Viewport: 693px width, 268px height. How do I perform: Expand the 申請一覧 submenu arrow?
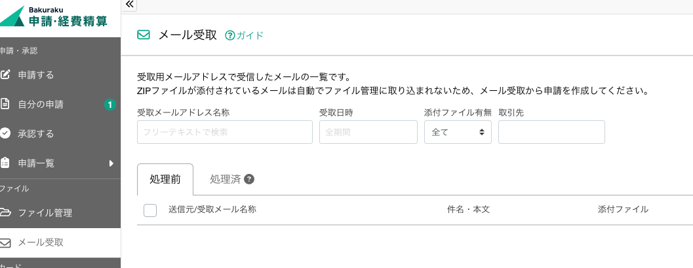tap(111, 163)
